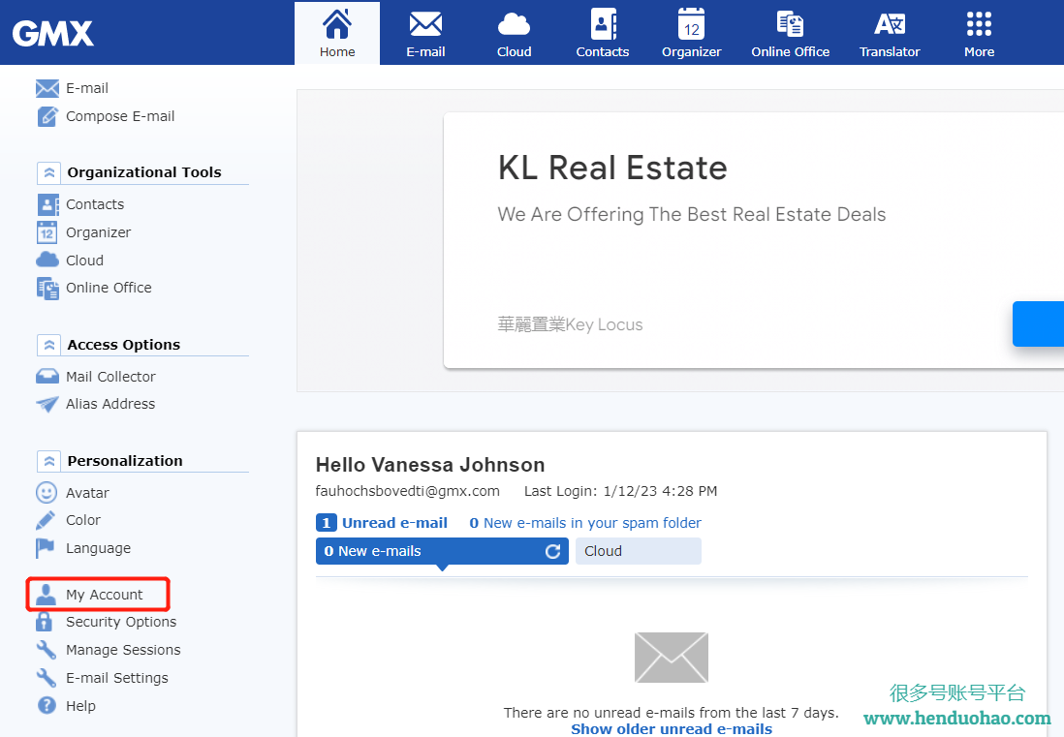This screenshot has height=737, width=1064.
Task: Click the Language flag icon
Action: tap(45, 548)
